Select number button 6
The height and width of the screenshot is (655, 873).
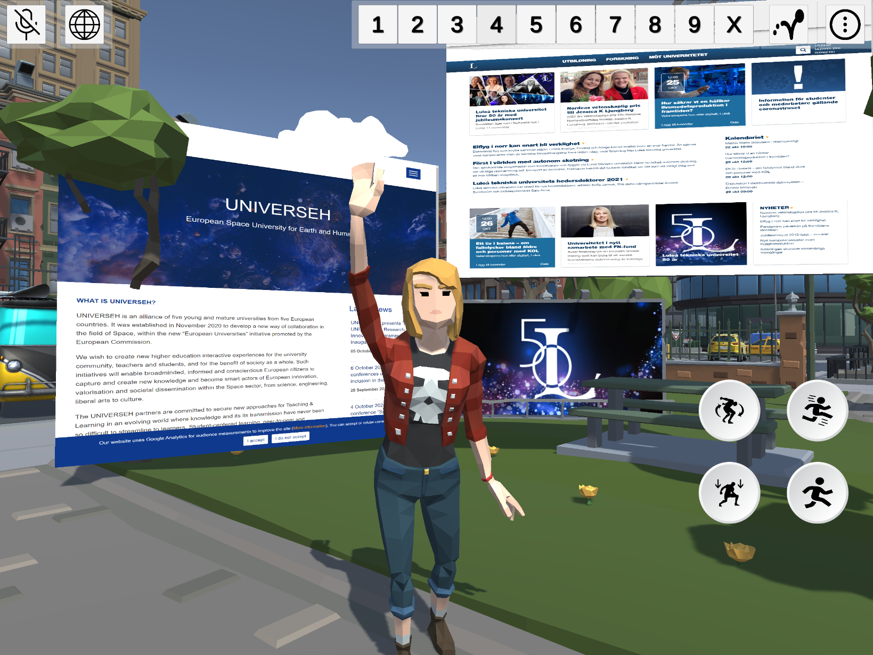(575, 24)
